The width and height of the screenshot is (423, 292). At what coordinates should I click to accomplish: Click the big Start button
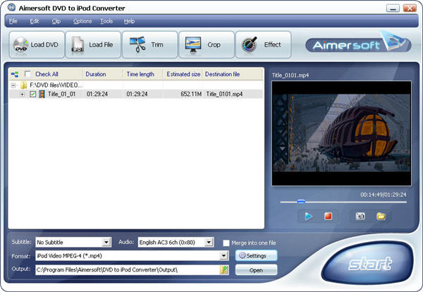point(369,263)
